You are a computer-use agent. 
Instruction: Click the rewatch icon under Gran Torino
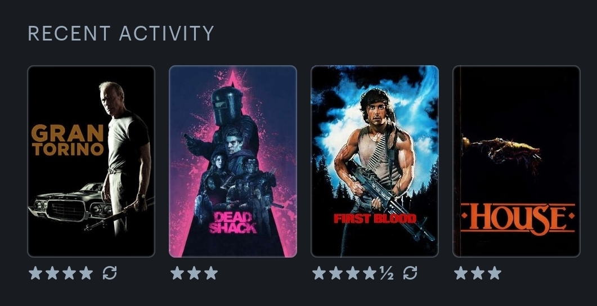tap(110, 273)
